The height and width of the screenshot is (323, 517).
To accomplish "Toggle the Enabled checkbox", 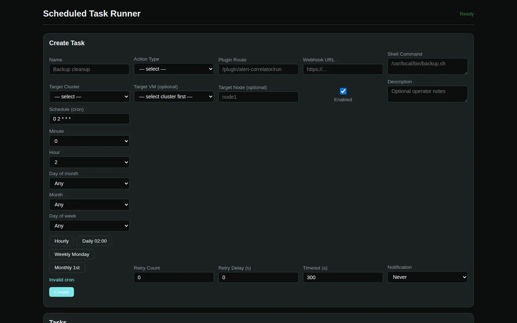I will [343, 91].
